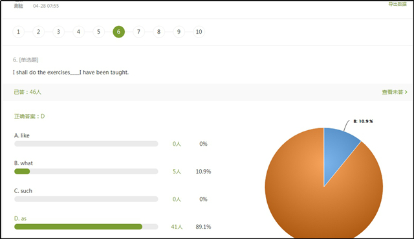
Task: Click option A like empty bar
Action: (x=86, y=144)
